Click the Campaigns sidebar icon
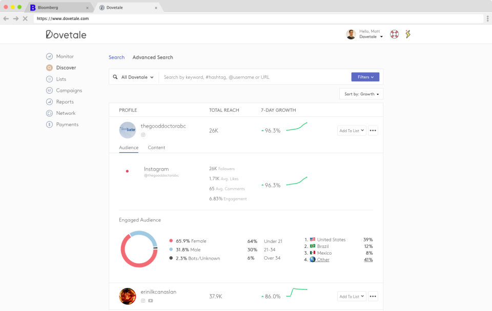This screenshot has height=311, width=492. pyautogui.click(x=49, y=91)
